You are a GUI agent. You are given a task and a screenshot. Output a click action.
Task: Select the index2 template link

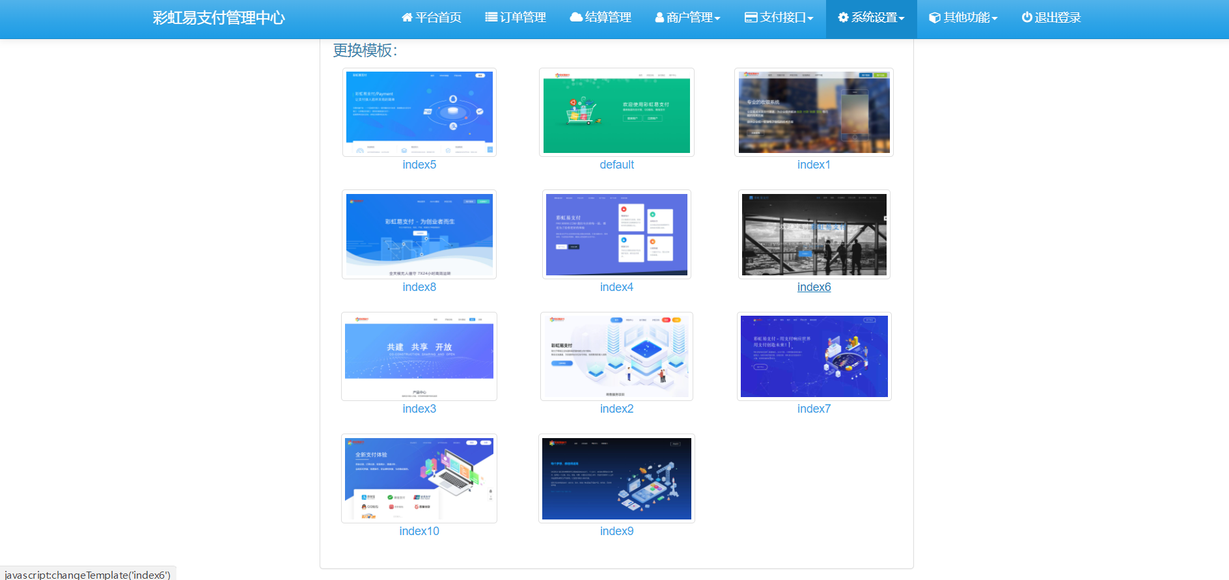[616, 409]
